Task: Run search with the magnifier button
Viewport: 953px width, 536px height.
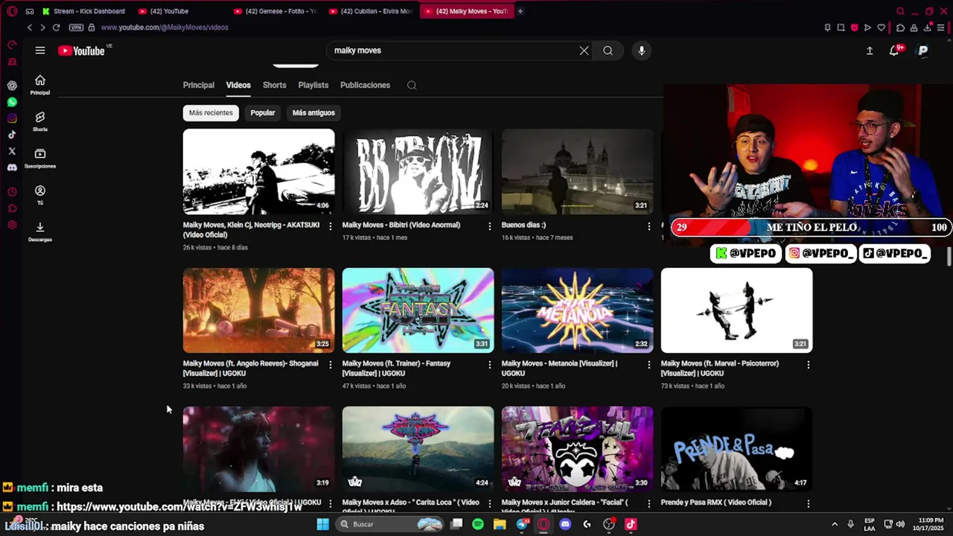Action: coord(608,51)
